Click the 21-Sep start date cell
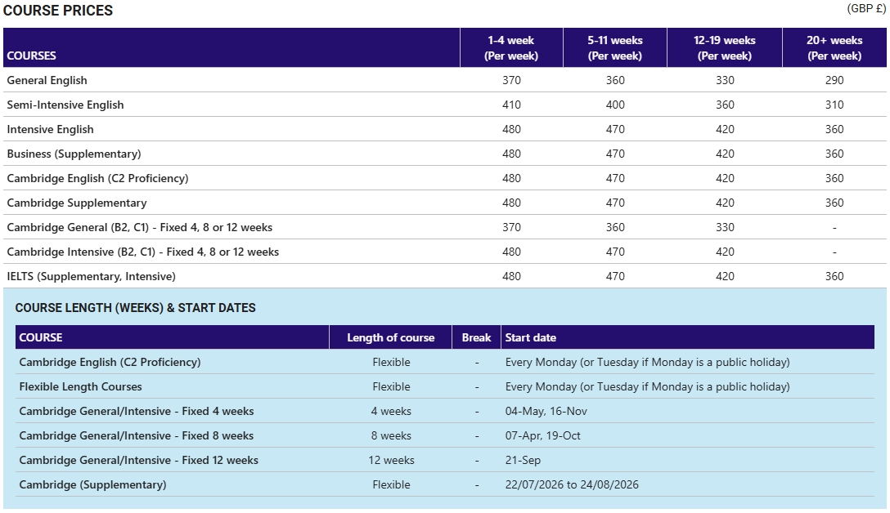890x513 pixels. (523, 460)
